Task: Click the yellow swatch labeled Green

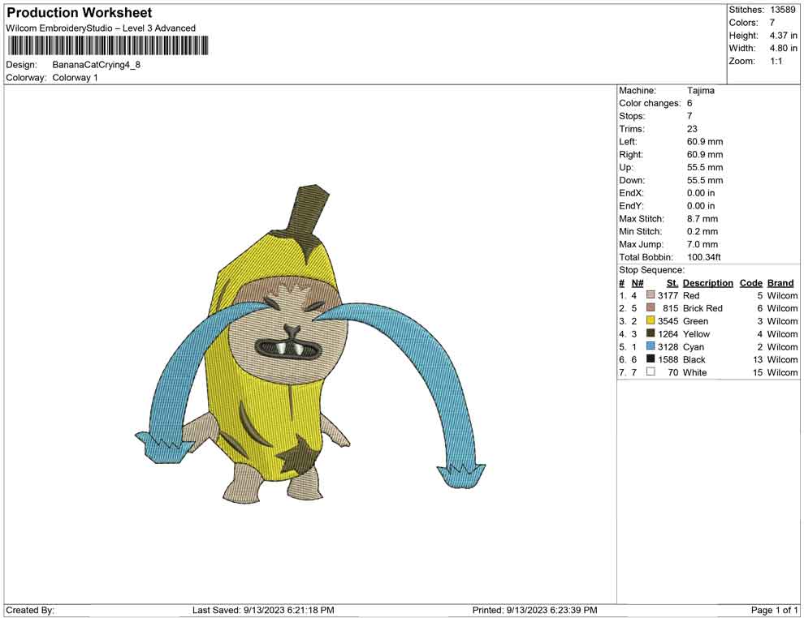Action: coord(651,321)
